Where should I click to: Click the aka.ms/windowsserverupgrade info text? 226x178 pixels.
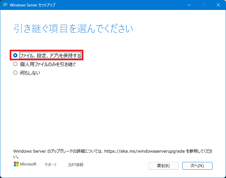(113, 154)
